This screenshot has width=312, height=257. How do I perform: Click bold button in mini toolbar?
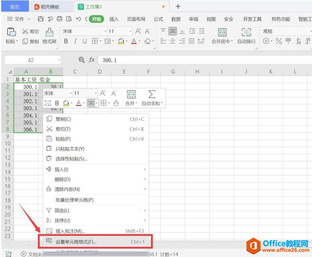click(57, 103)
